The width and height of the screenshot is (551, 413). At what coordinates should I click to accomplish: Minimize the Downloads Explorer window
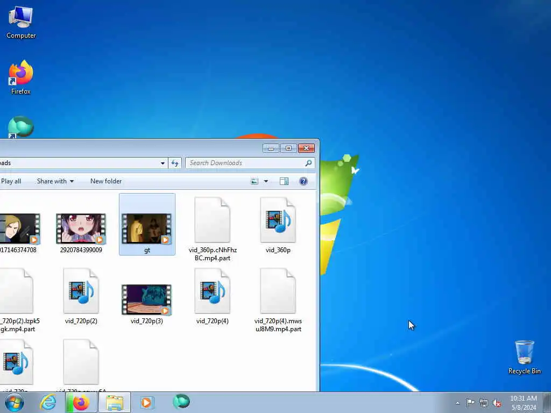[x=271, y=148]
